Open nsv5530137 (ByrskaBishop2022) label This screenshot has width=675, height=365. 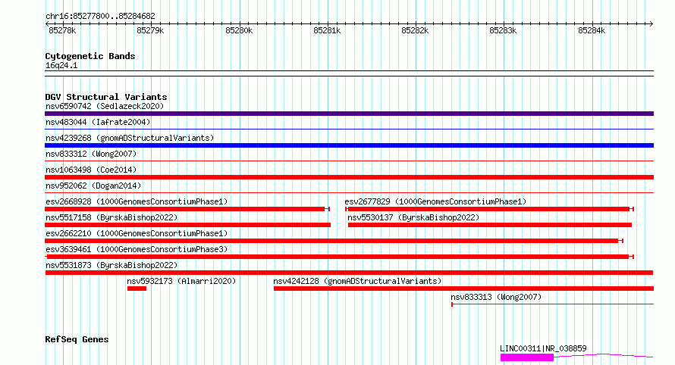click(413, 217)
